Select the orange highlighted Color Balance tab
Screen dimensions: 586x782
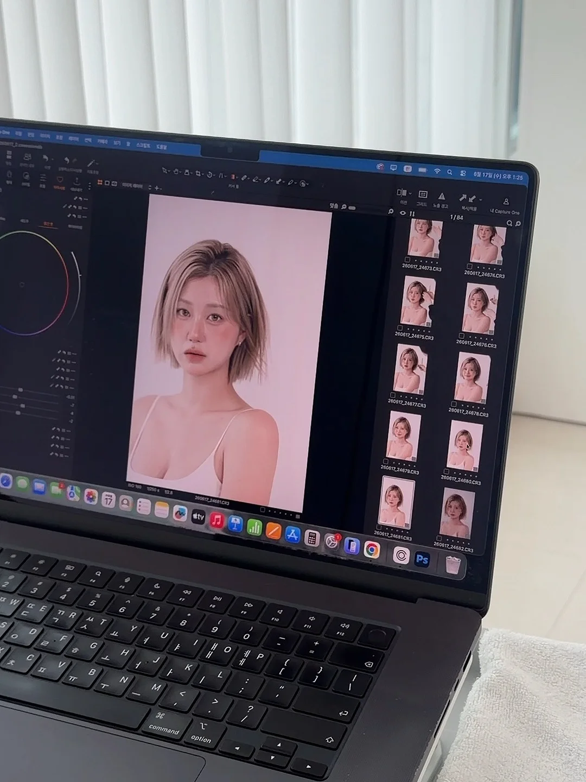(x=49, y=223)
